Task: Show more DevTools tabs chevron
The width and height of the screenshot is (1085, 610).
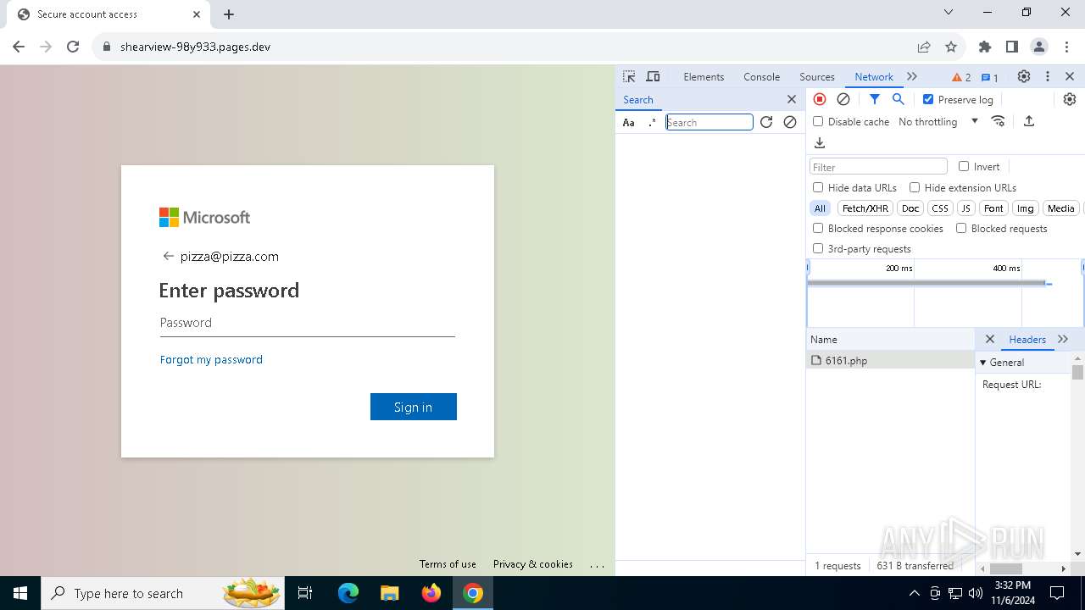Action: [x=912, y=76]
